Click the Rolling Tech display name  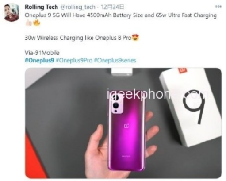tap(41, 7)
